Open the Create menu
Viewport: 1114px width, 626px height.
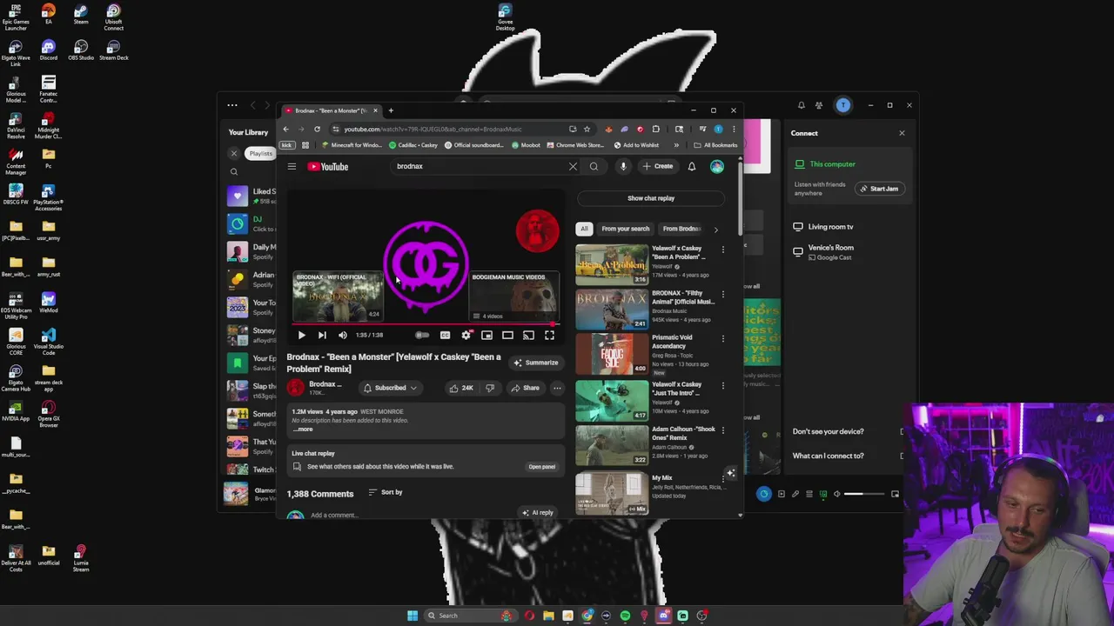657,166
